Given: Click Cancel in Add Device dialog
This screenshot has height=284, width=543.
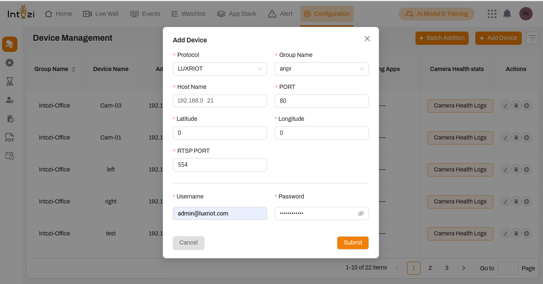Looking at the screenshot, I should click(188, 243).
